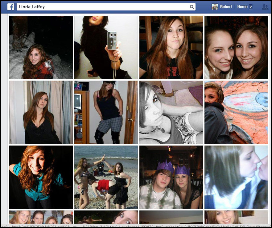Click the Home notification count badge
Viewport: 272px width, 228px height.
coord(251,7)
